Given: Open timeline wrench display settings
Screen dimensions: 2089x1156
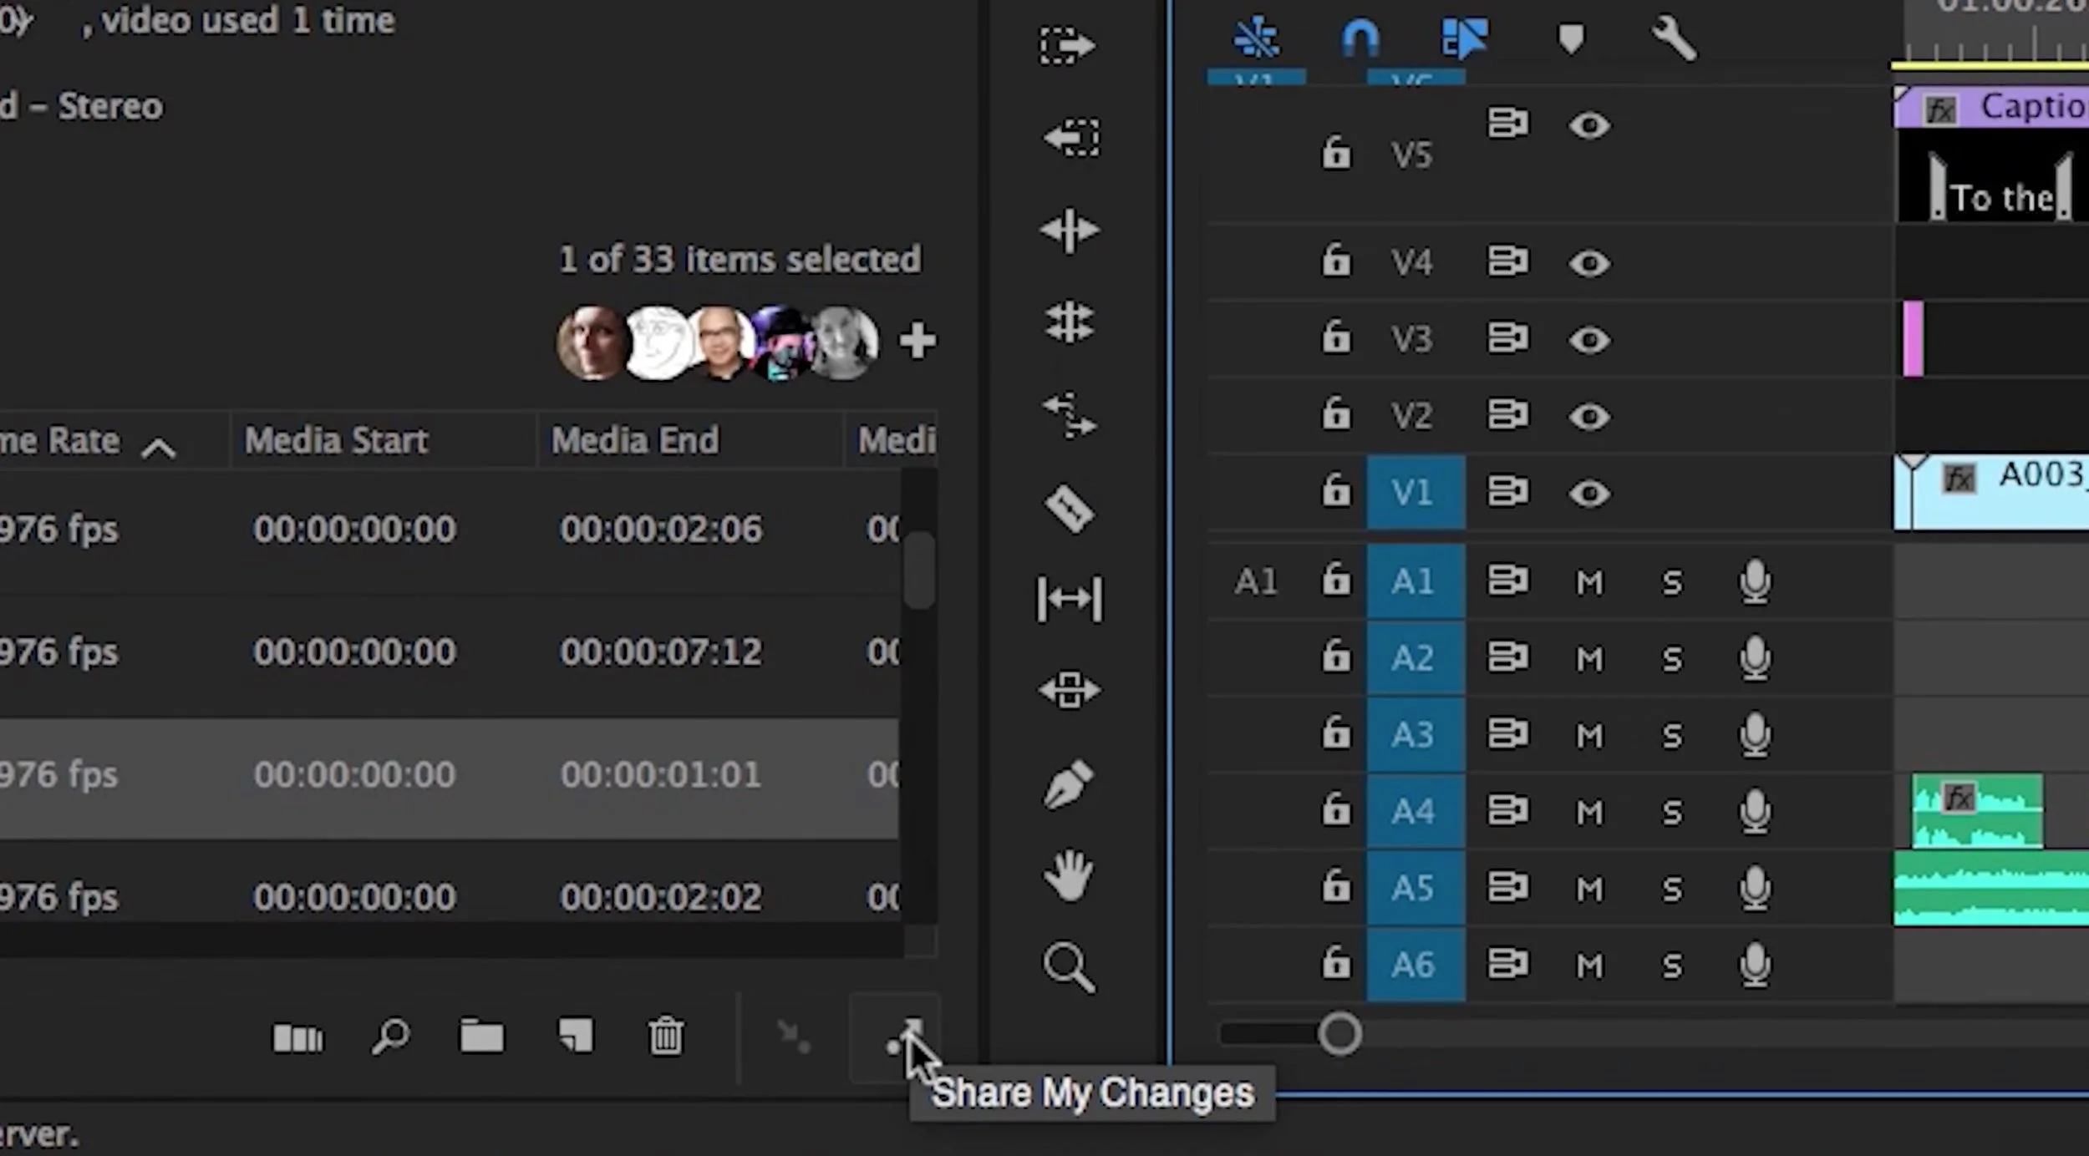Looking at the screenshot, I should tap(1674, 39).
